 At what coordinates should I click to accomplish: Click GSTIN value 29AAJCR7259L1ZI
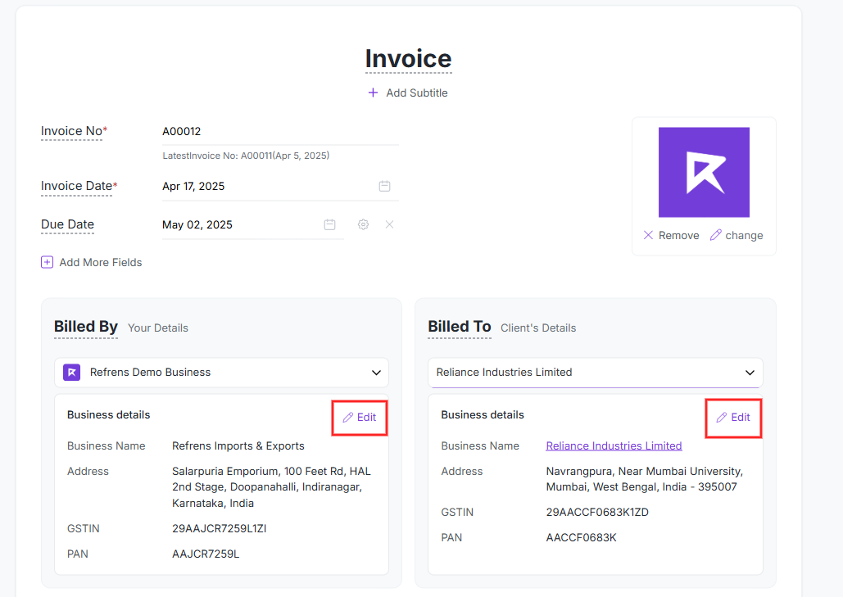[x=220, y=529]
